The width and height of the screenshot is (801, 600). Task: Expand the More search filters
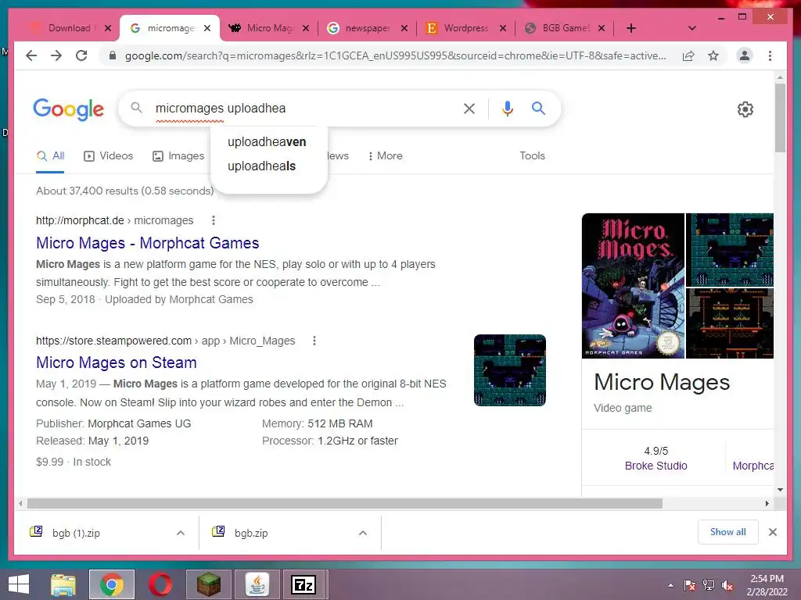385,156
